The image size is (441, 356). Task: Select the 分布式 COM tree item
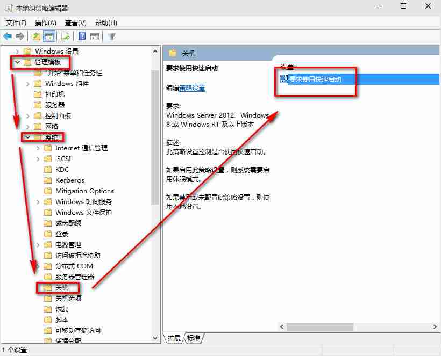74,266
